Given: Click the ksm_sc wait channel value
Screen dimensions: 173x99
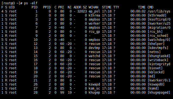Looking at the screenshot, I should point(94,88).
